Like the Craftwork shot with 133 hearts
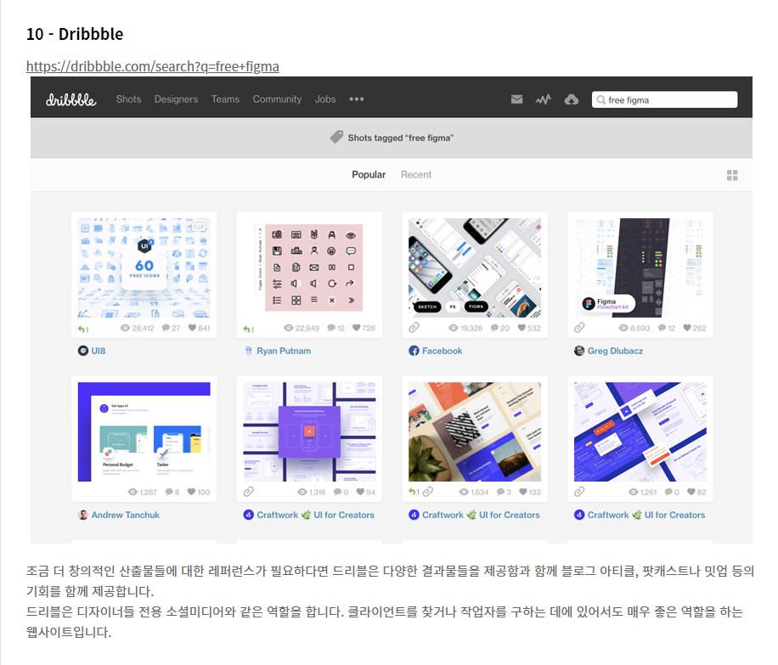The image size is (778, 665). click(x=523, y=491)
